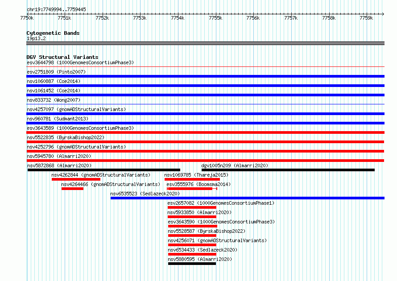Open variant nsv5945780 (Almarri2020)
Image resolution: width=397 pixels, height=281 pixels.
[x=59, y=156]
